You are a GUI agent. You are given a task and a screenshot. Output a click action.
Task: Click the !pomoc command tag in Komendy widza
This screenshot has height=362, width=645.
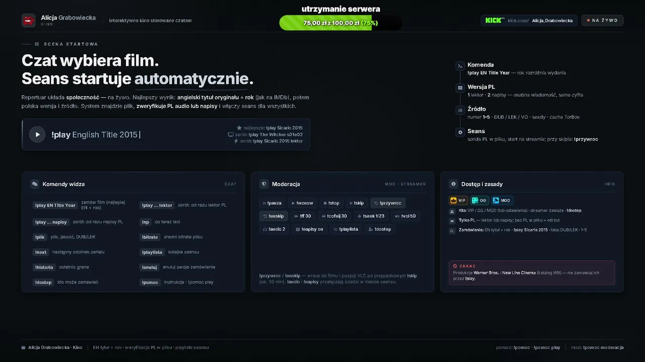tap(150, 282)
